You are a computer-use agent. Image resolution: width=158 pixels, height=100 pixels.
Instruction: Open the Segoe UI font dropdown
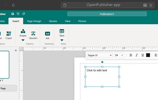100,55
